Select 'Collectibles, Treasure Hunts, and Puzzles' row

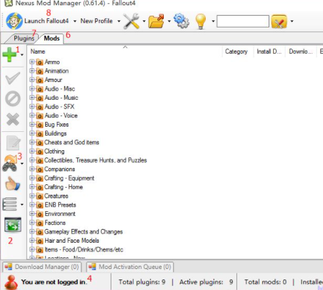click(x=96, y=160)
